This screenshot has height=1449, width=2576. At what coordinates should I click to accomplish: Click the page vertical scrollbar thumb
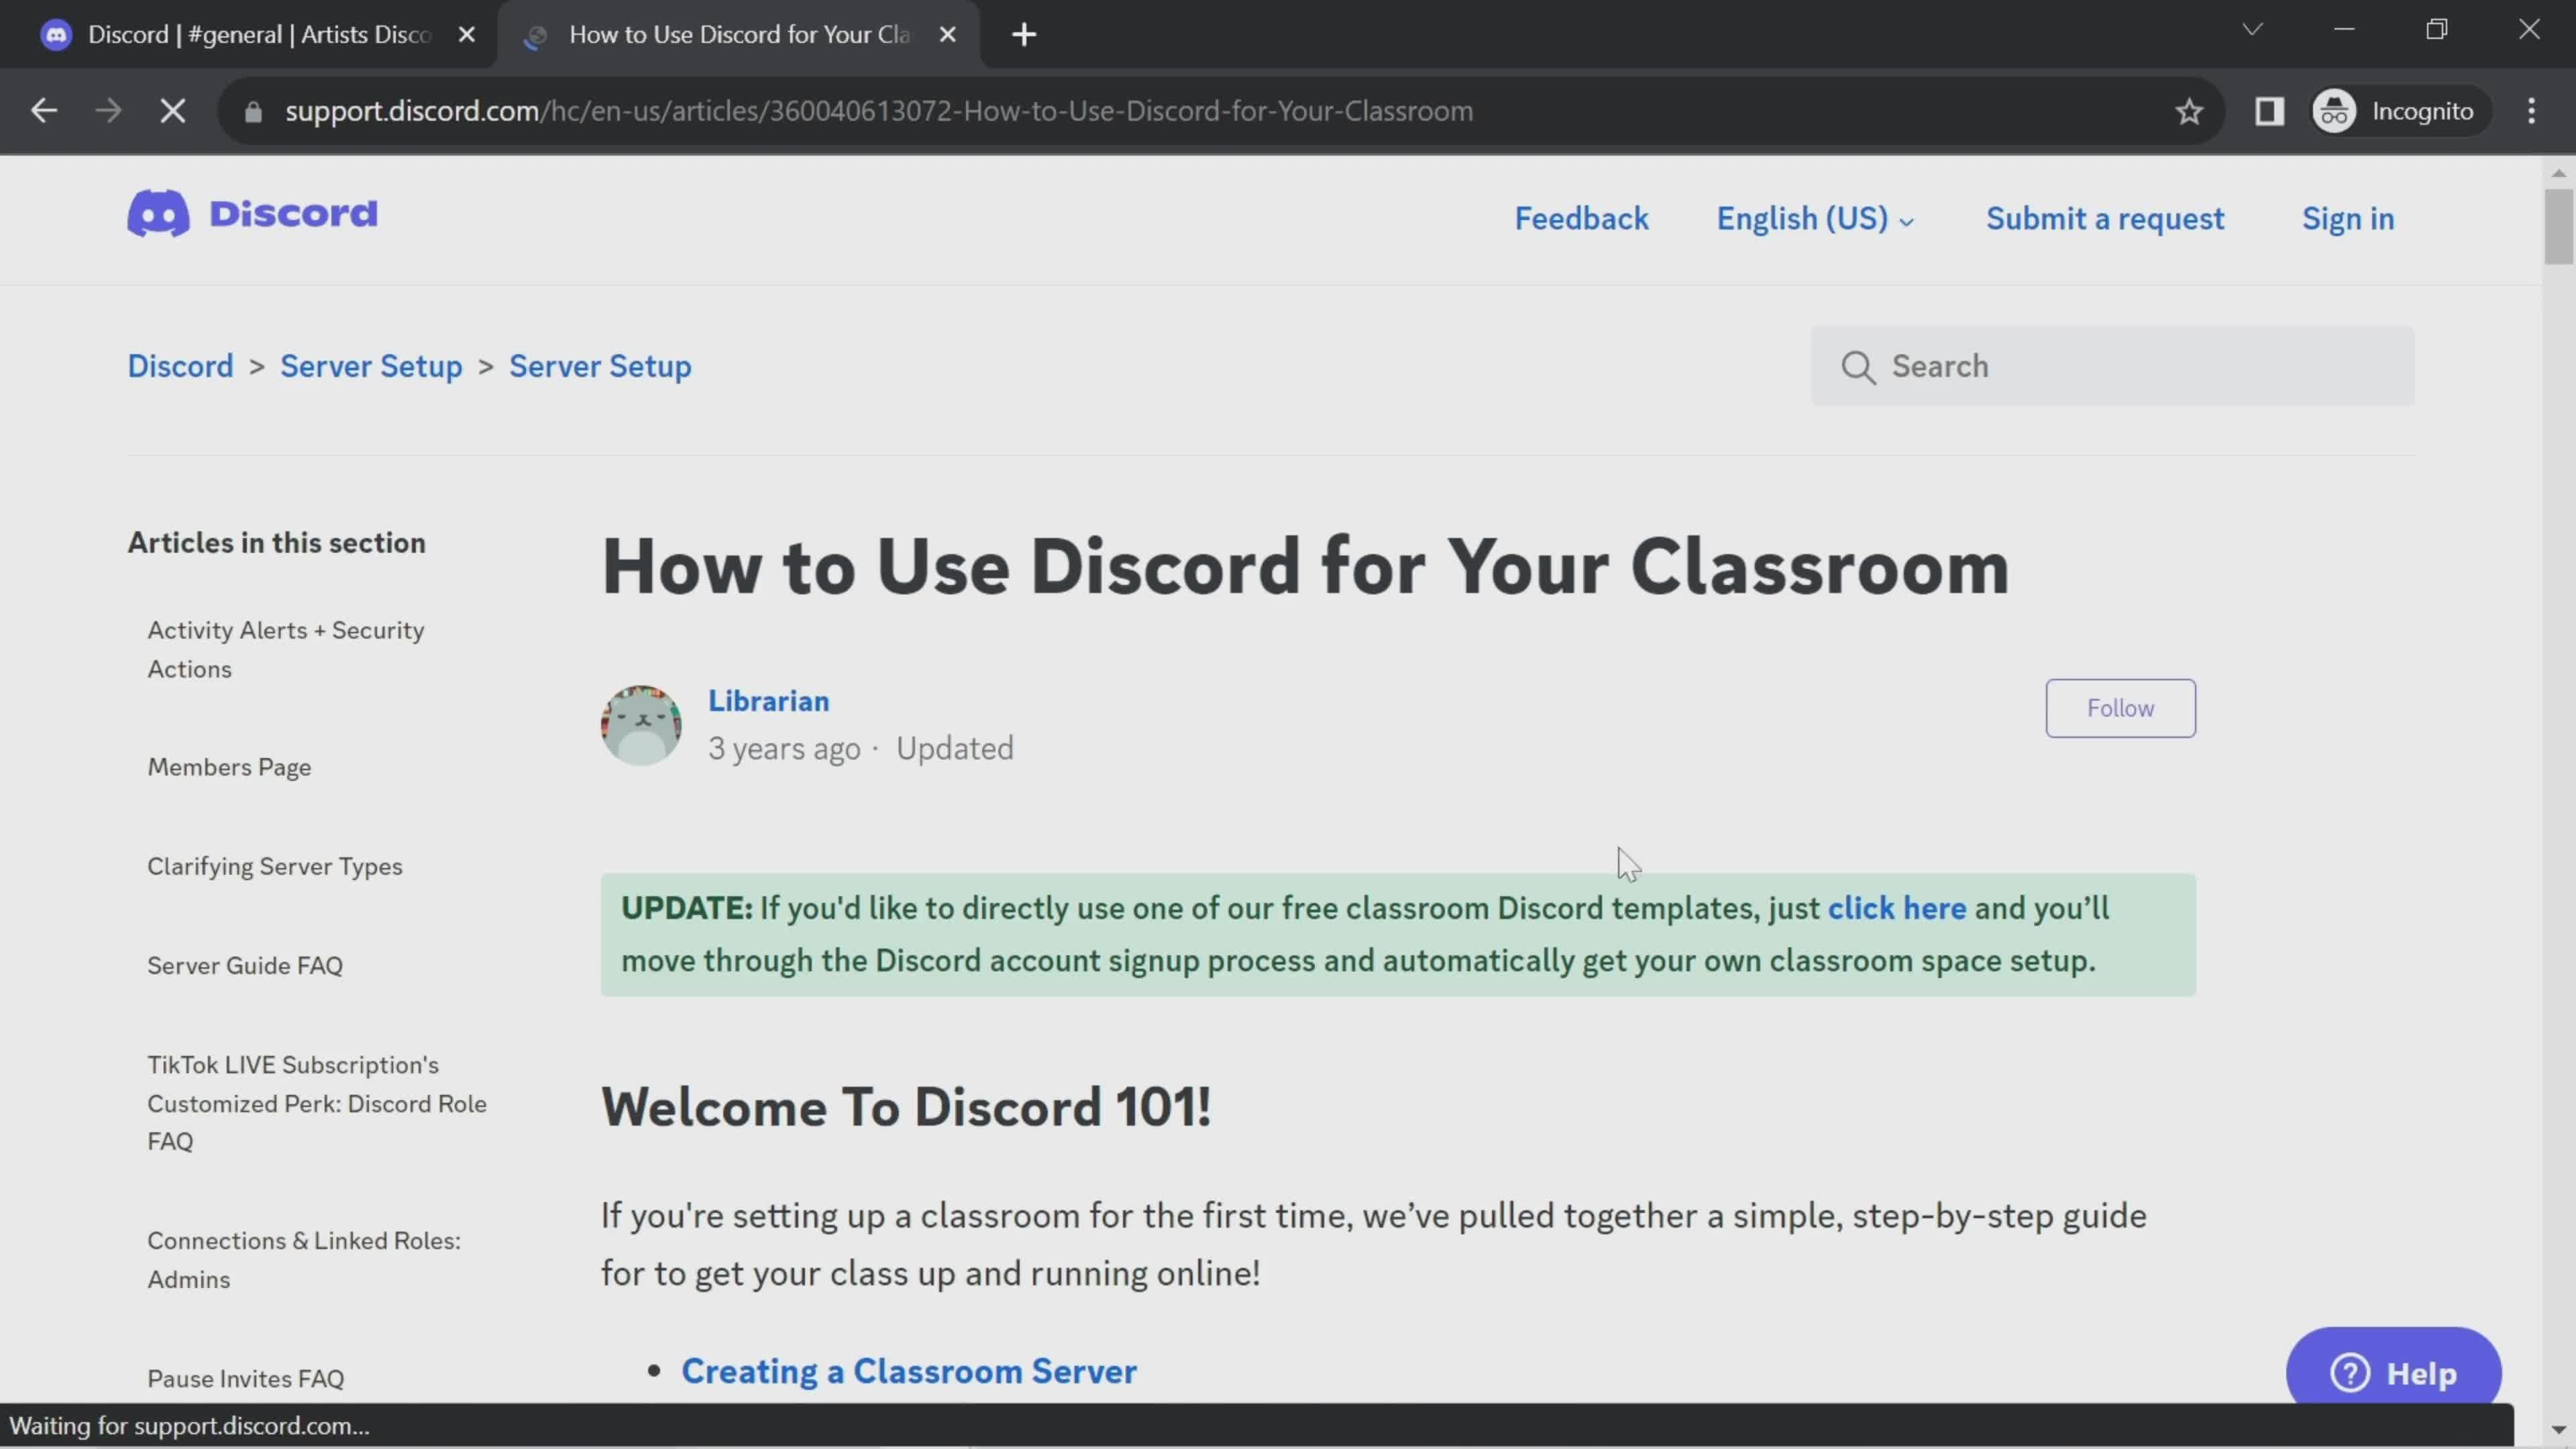click(x=2558, y=226)
